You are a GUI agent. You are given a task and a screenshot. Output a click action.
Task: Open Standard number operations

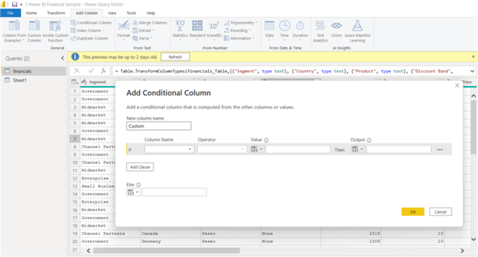[197, 30]
